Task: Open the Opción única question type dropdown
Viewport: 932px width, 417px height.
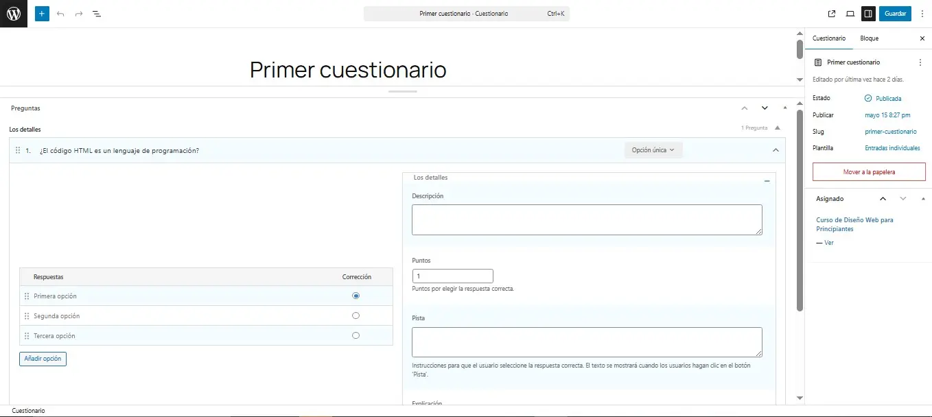Action: coord(653,150)
